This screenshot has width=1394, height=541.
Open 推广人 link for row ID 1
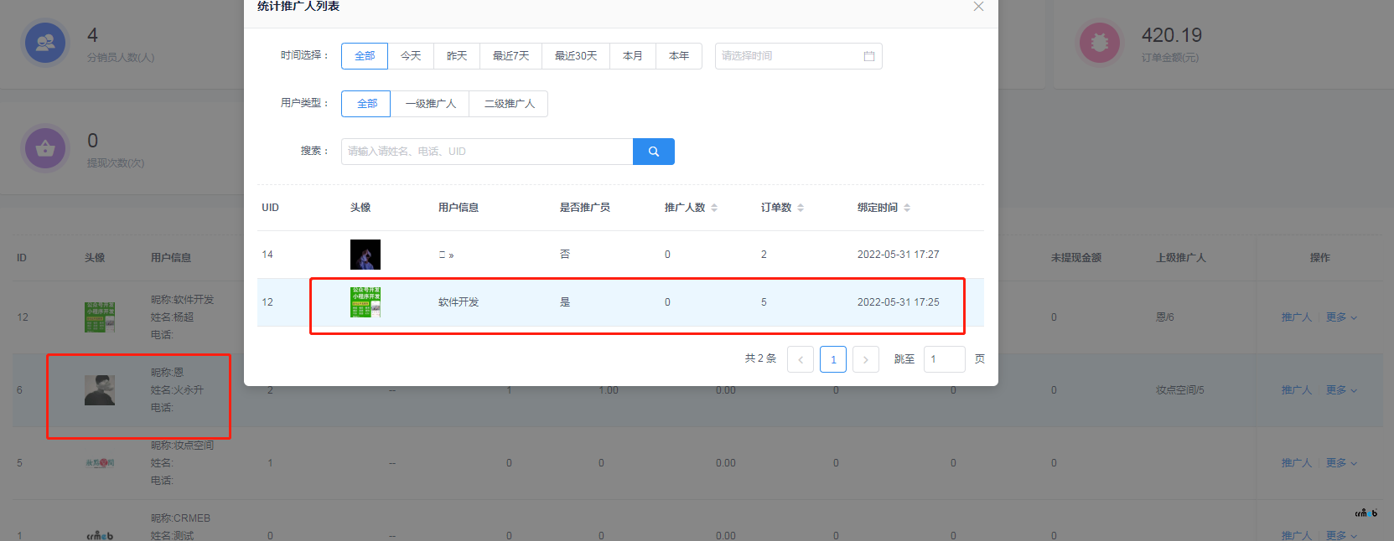1296,535
